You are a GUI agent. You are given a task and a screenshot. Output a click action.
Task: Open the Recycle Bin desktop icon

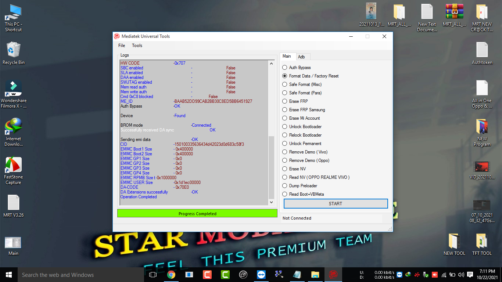(x=14, y=53)
